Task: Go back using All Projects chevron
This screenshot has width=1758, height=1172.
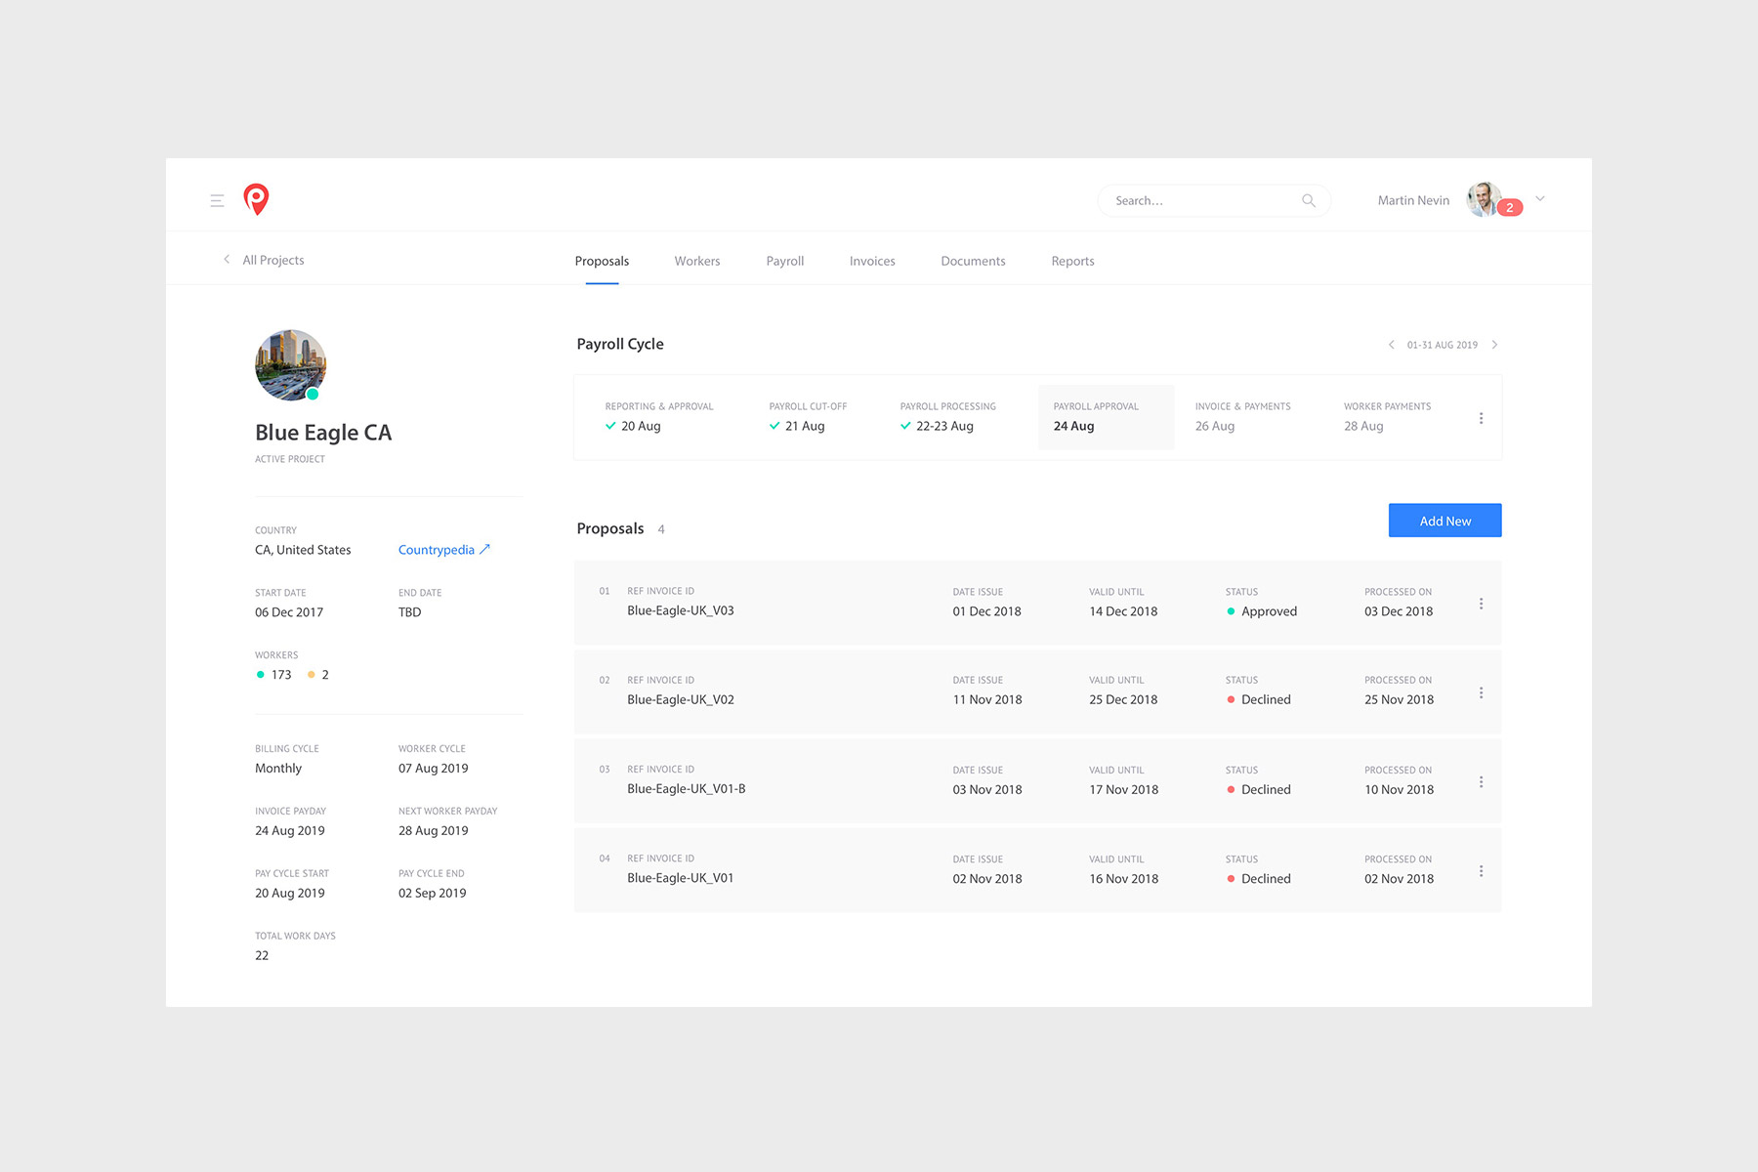Action: pos(227,260)
